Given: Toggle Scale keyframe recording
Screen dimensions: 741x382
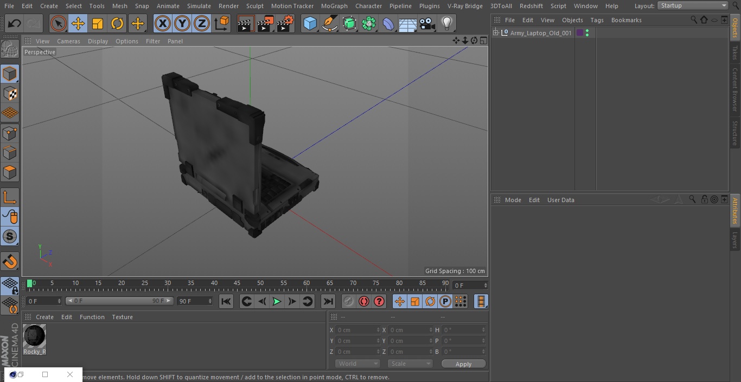Looking at the screenshot, I should [415, 301].
